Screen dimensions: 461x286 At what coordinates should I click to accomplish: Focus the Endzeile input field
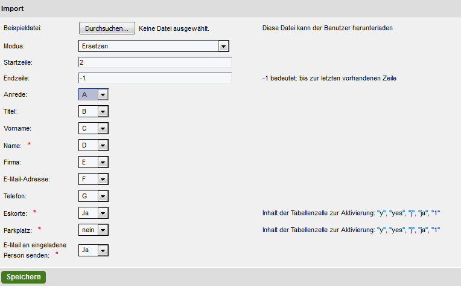tap(155, 78)
